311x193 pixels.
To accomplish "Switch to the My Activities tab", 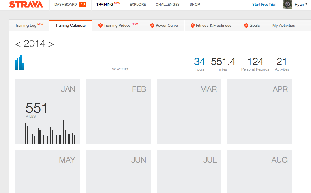I will pyautogui.click(x=284, y=26).
